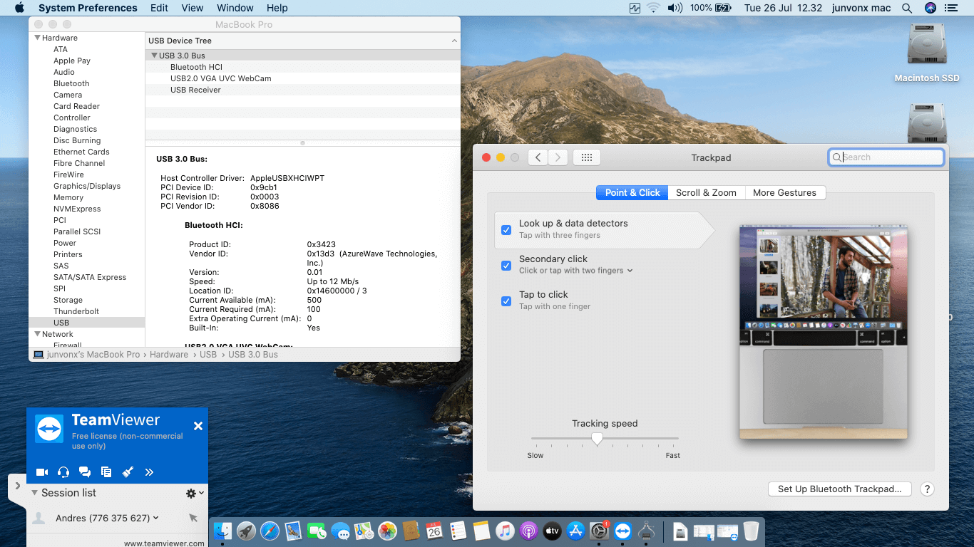Select the TeamViewer whiteboard brush icon
Image resolution: width=974 pixels, height=547 pixels.
click(128, 472)
